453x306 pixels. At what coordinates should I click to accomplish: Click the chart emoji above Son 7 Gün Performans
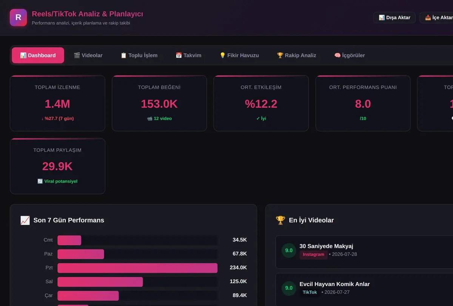point(25,220)
